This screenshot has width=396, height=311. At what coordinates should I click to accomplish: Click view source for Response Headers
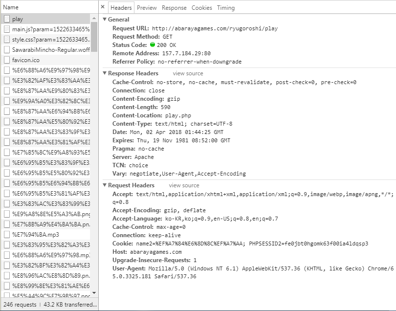(188, 73)
